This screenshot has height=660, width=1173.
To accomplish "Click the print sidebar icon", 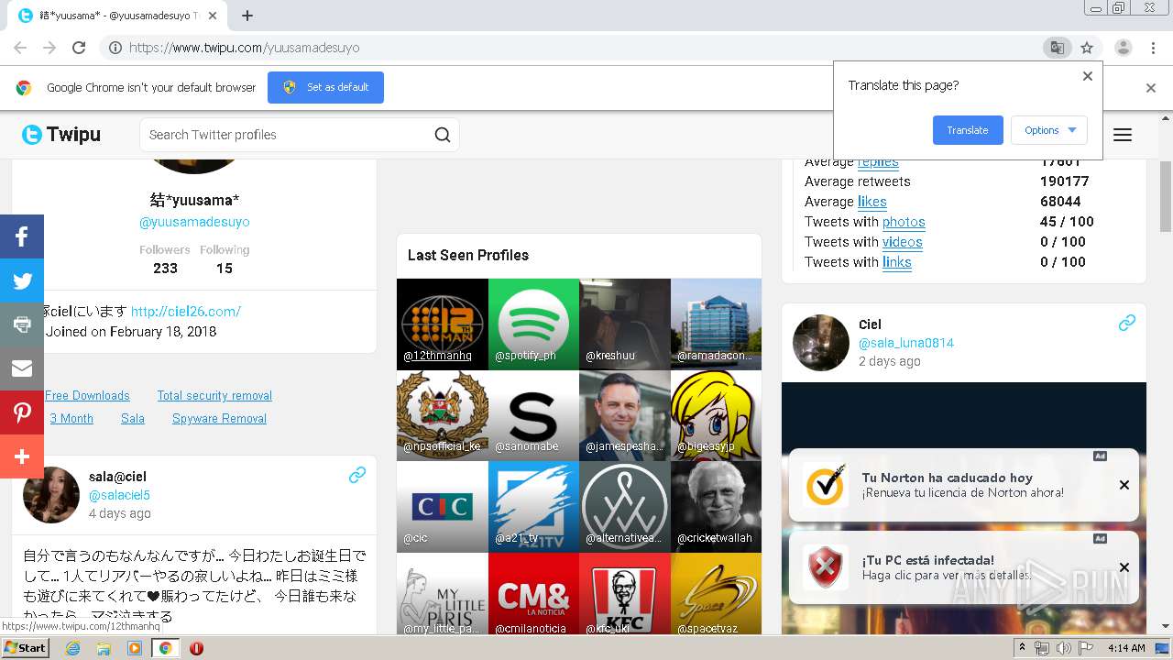I will (22, 324).
